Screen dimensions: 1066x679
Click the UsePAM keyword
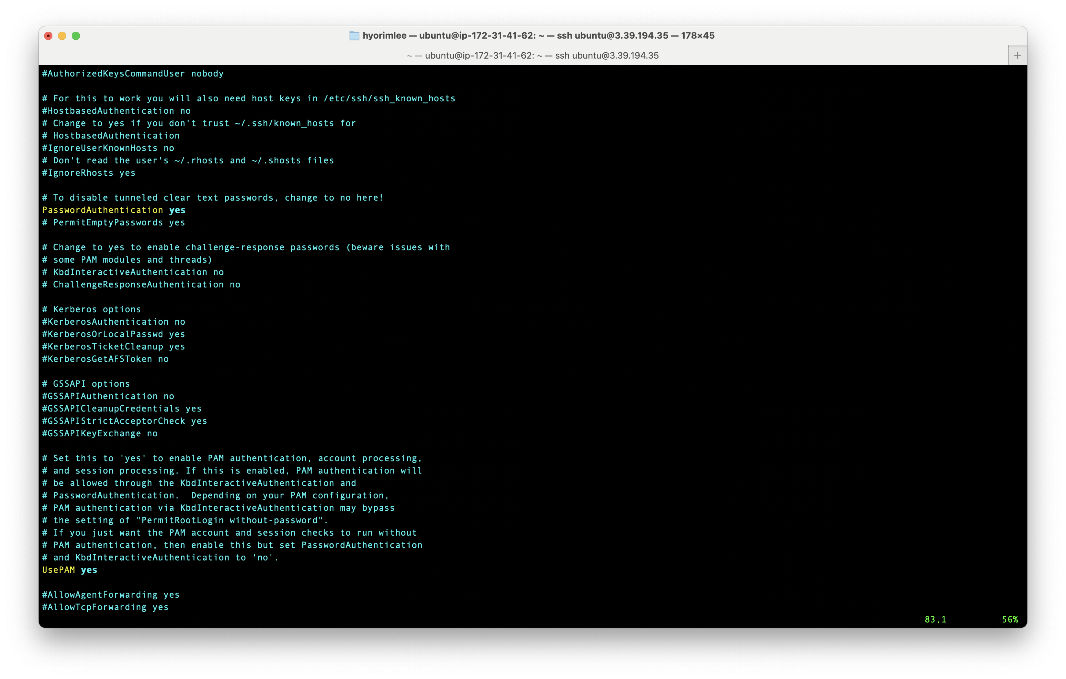[x=58, y=570]
